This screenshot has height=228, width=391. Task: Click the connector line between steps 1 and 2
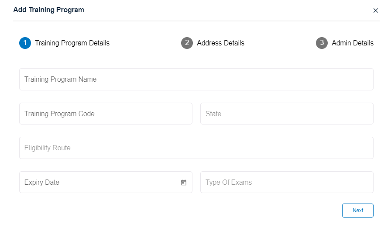tap(145, 43)
